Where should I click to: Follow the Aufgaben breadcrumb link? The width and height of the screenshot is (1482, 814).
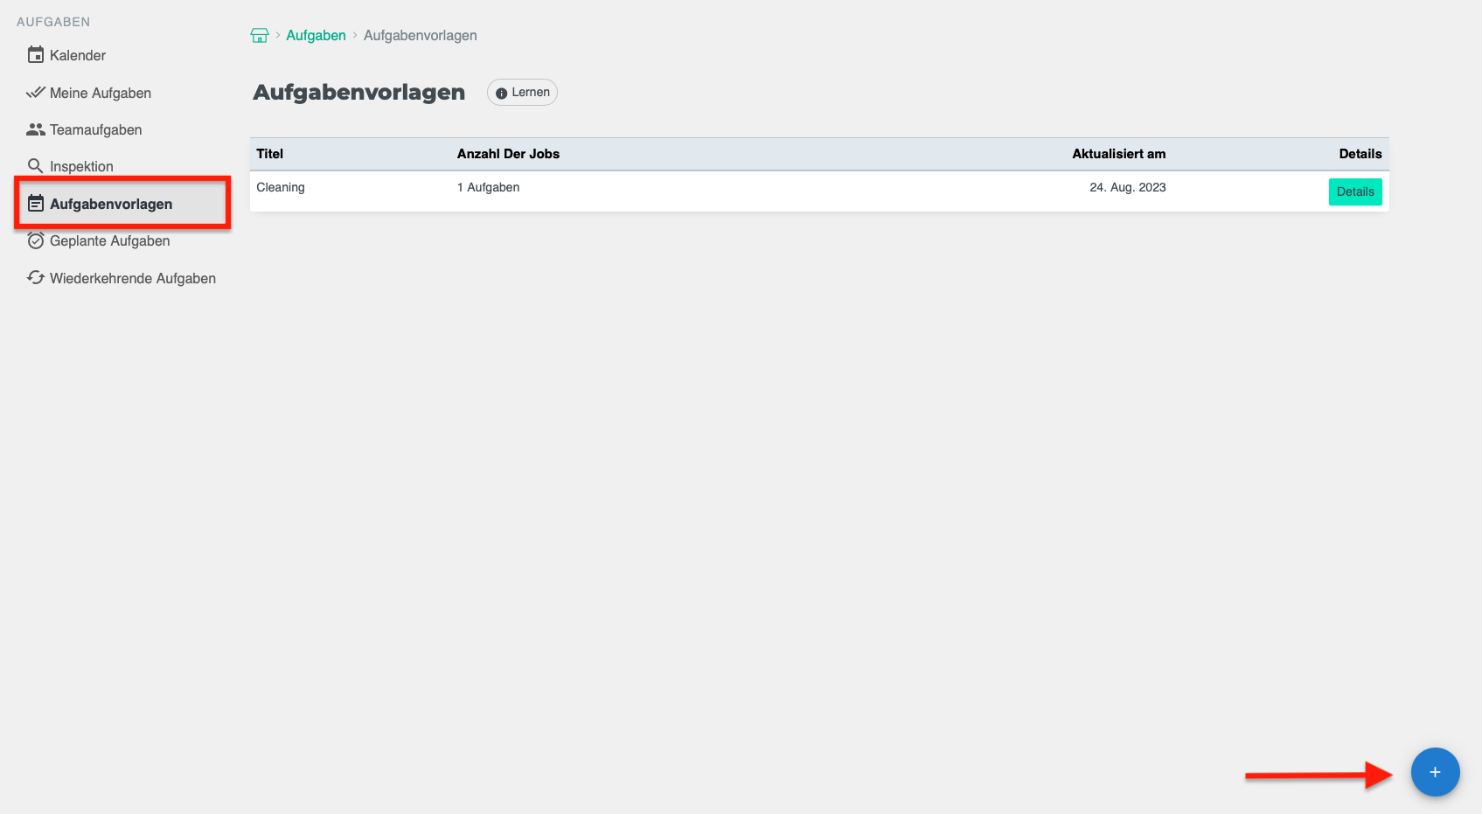pyautogui.click(x=316, y=35)
